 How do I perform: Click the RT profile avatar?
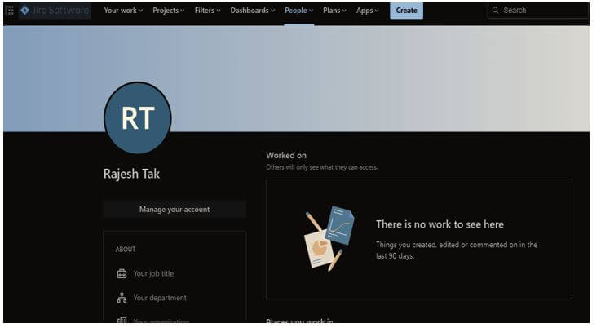pos(138,118)
